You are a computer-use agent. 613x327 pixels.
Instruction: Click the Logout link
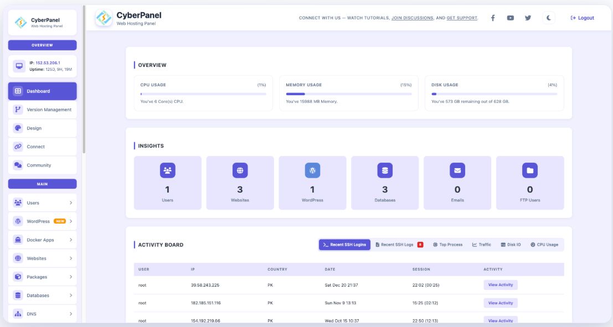[582, 18]
